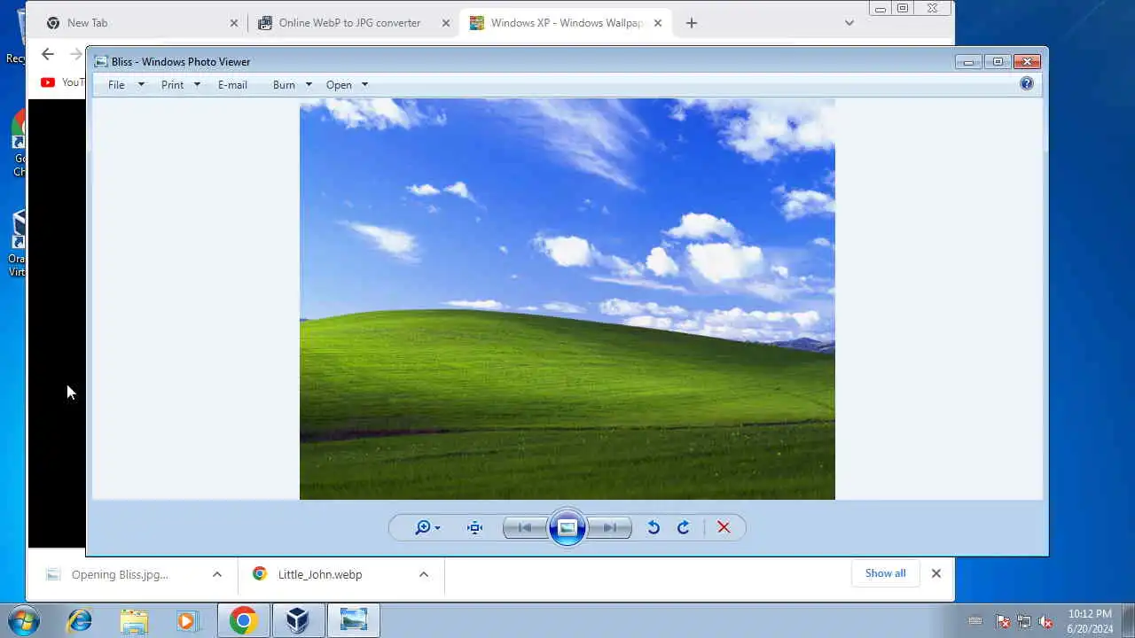
Task: Expand the File dropdown arrow
Action: click(x=140, y=85)
